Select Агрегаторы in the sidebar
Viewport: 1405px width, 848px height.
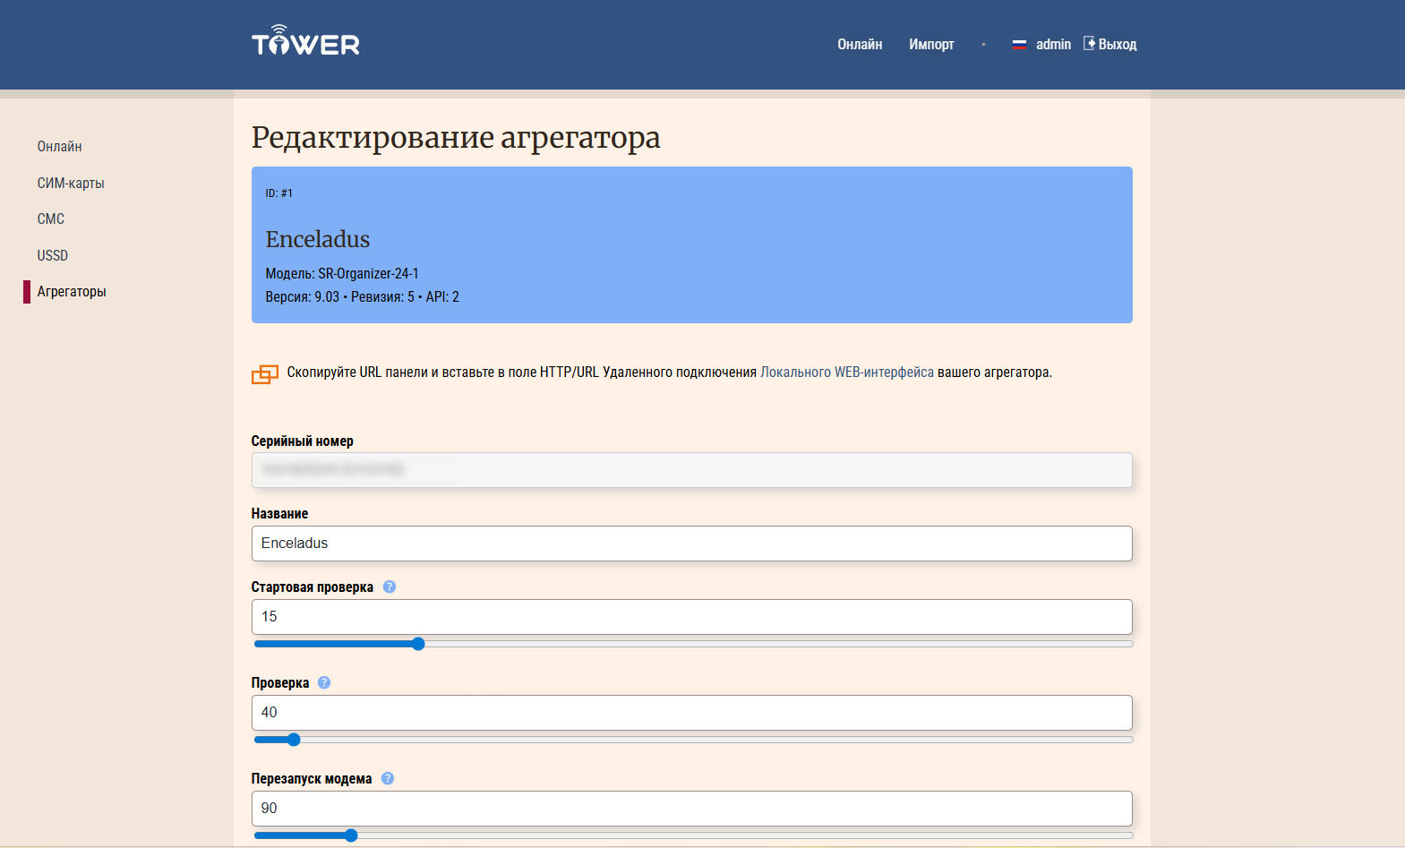pos(72,292)
